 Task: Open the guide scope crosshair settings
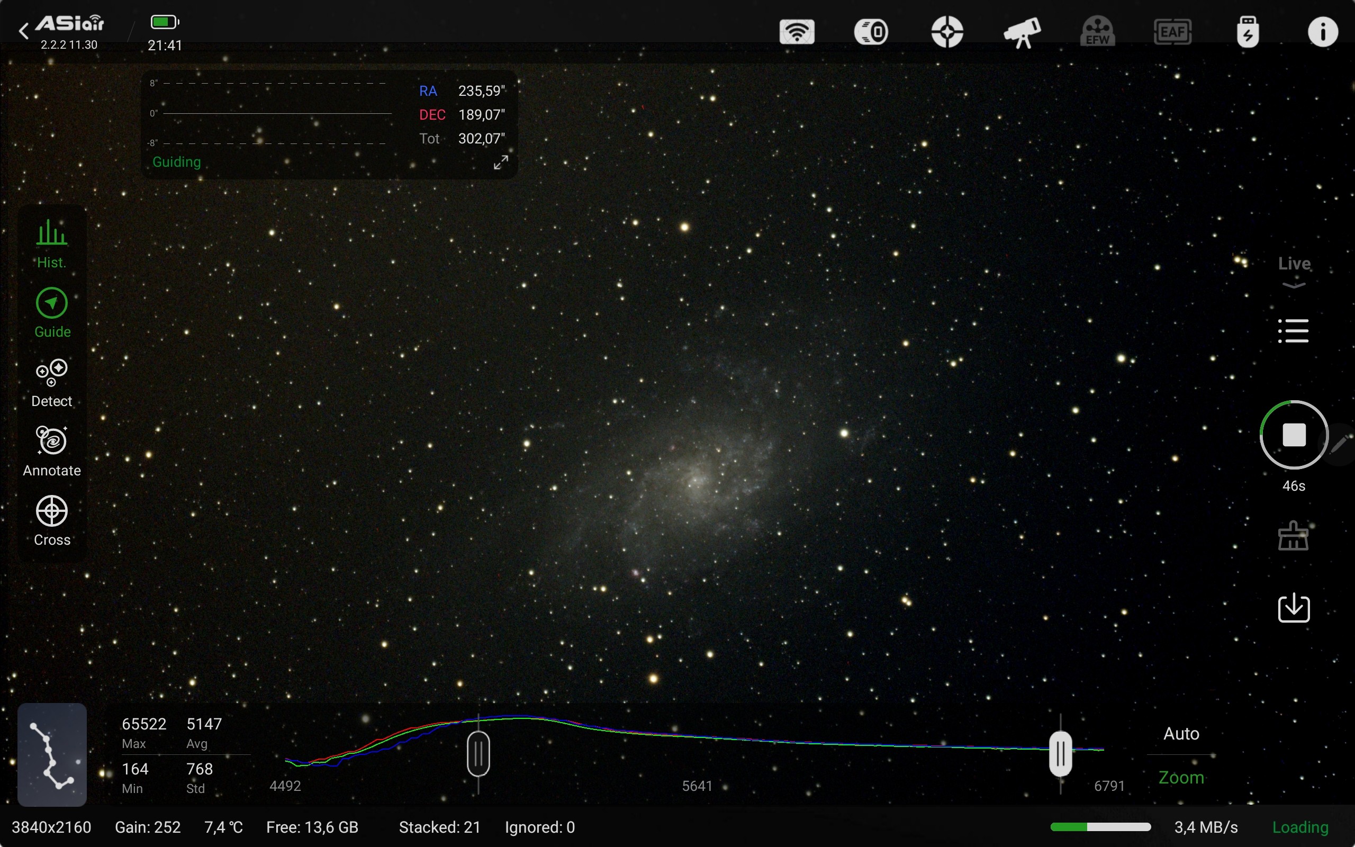(947, 32)
